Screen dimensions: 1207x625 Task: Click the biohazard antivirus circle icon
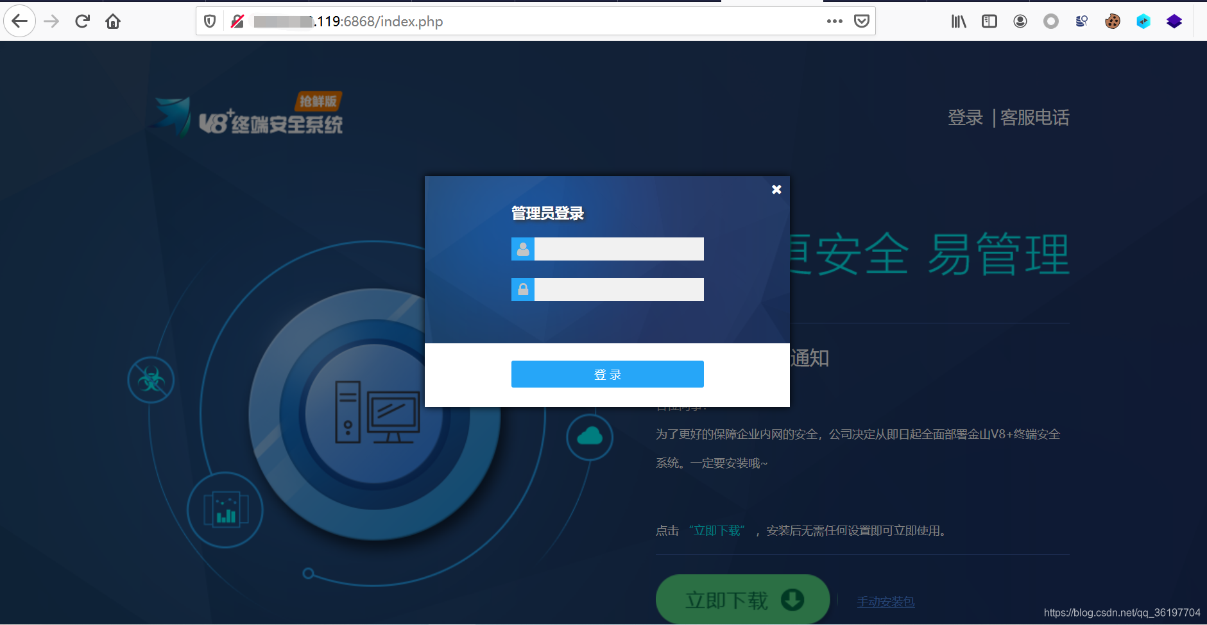(151, 380)
